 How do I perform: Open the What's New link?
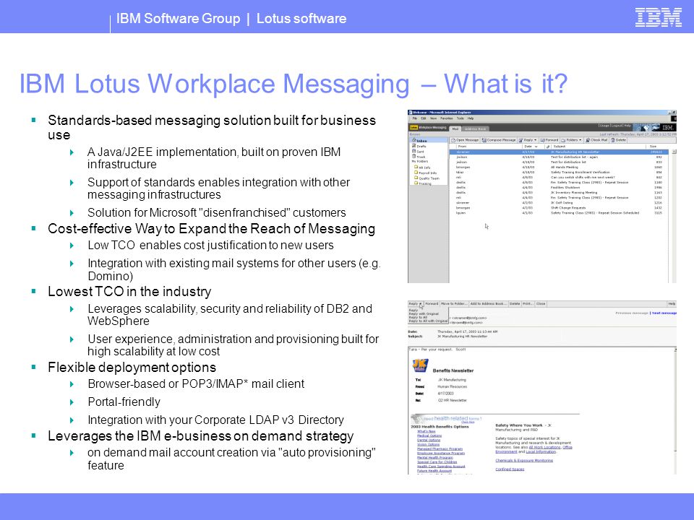[427, 431]
